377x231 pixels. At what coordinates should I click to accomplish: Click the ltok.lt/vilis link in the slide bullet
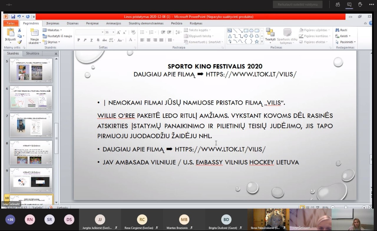click(220, 149)
